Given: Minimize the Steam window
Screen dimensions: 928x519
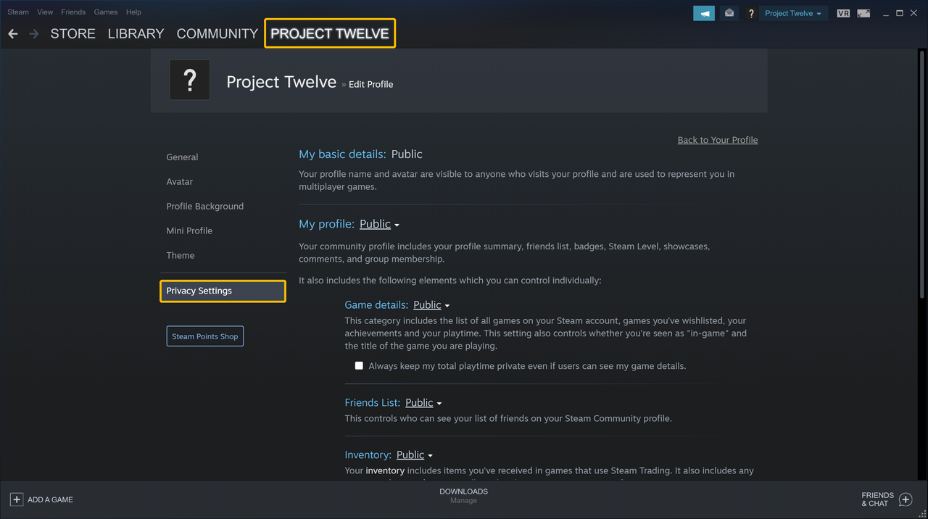Looking at the screenshot, I should coord(886,13).
